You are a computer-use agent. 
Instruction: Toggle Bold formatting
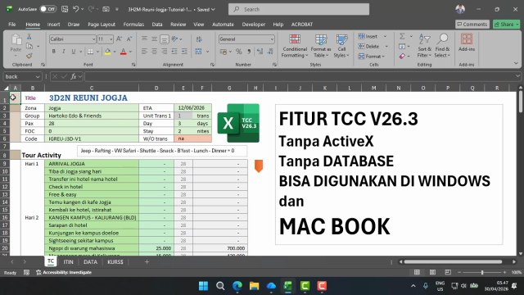coord(54,52)
